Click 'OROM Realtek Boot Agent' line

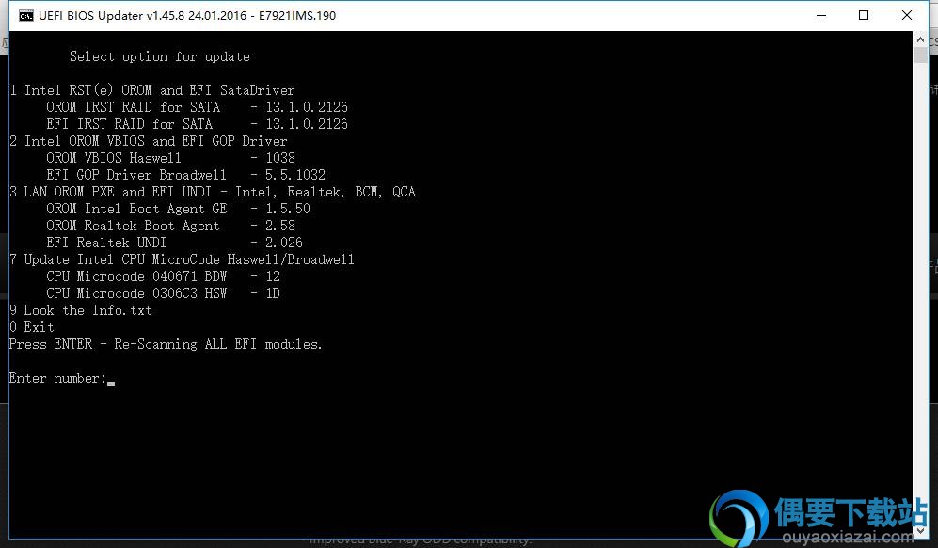pos(170,226)
